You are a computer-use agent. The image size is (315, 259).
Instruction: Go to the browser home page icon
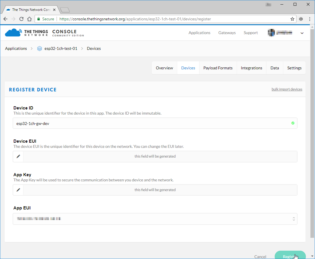pyautogui.click(x=29, y=19)
